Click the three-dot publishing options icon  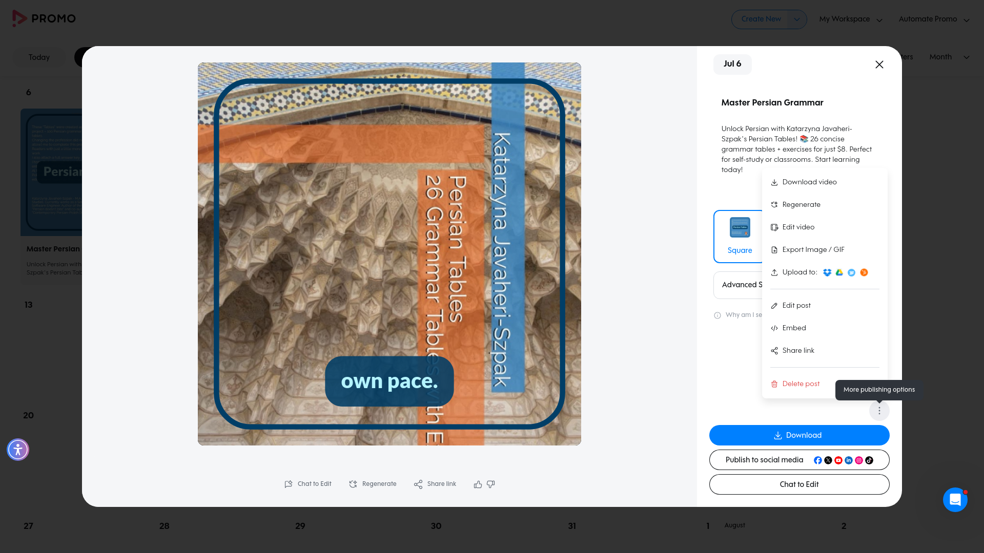[879, 411]
